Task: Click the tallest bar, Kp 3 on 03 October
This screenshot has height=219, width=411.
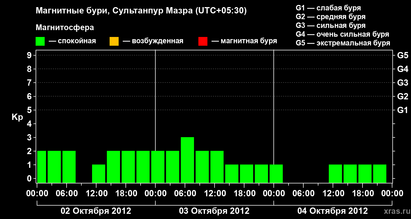Action: [187, 160]
